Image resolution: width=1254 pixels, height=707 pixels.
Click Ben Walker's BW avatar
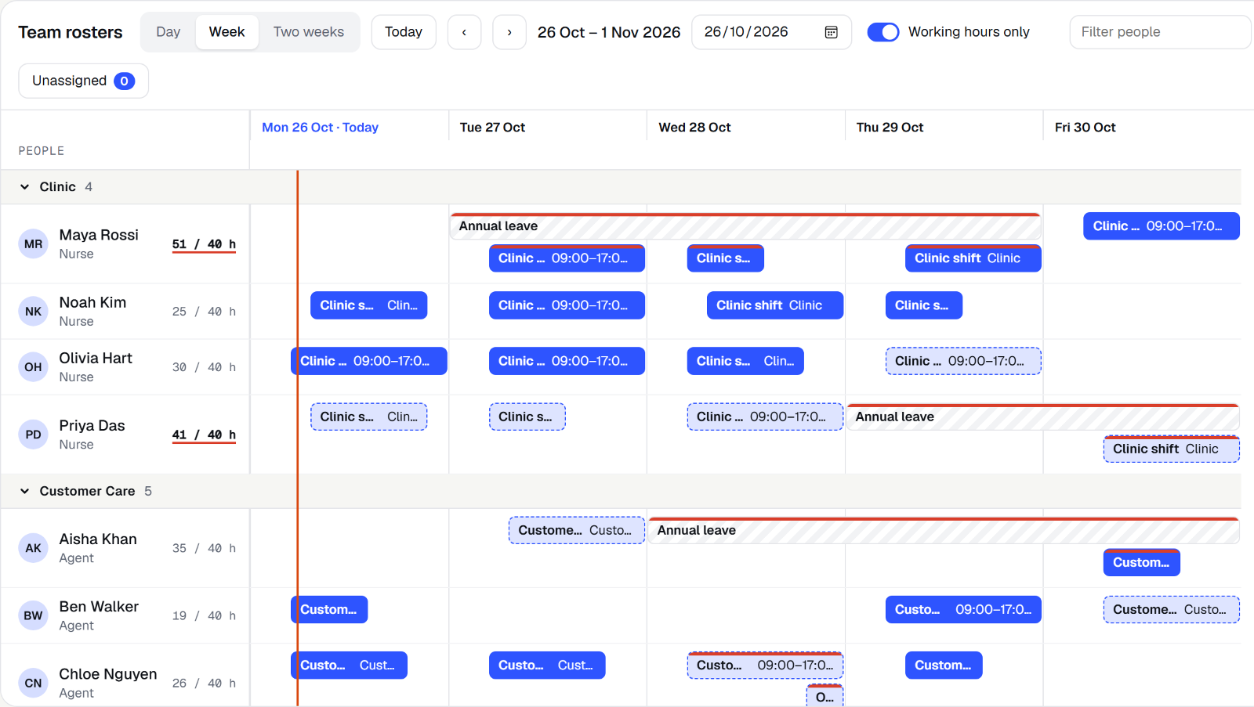click(33, 615)
